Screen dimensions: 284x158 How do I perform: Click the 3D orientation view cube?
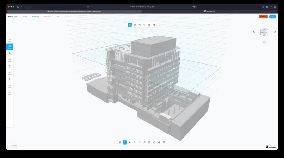tap(264, 32)
